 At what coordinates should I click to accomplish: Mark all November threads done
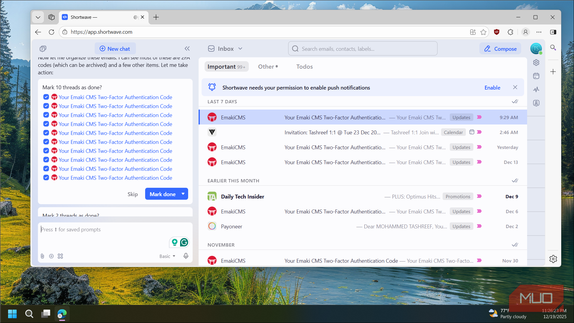pos(515,245)
